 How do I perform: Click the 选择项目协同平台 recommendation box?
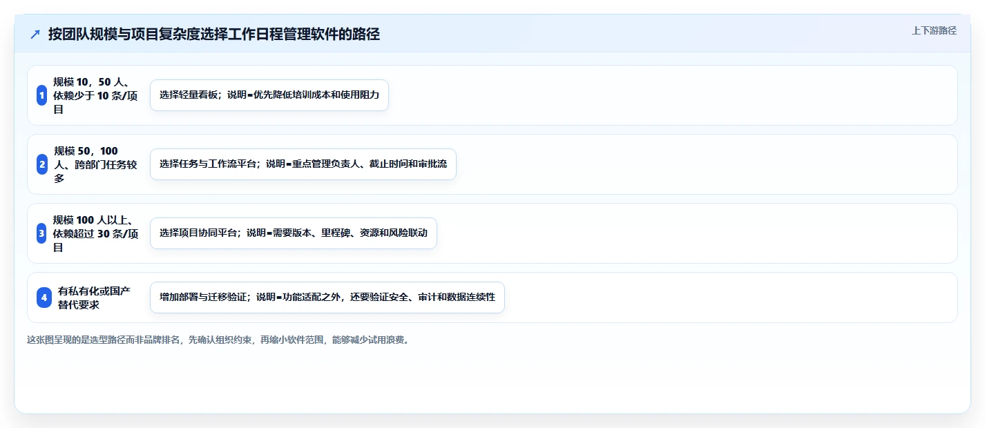(x=294, y=233)
